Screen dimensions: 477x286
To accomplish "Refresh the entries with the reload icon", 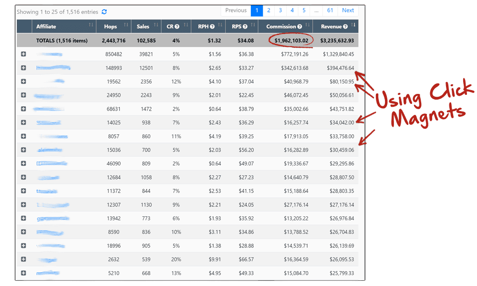I will click(x=104, y=12).
